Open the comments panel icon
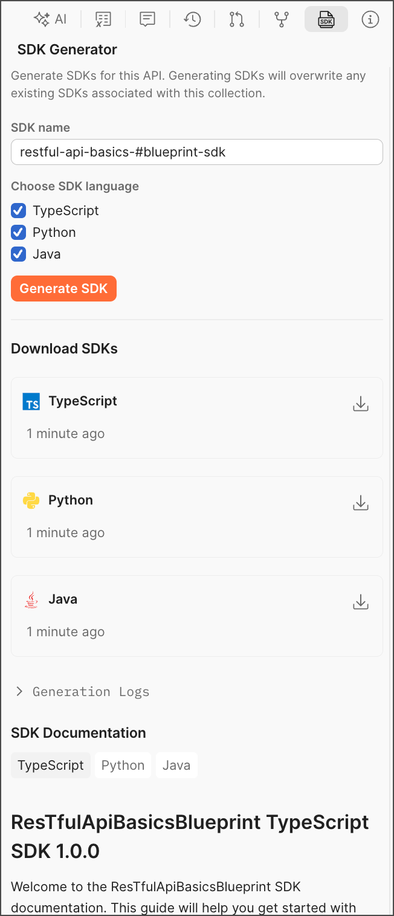The image size is (394, 916). point(147,19)
